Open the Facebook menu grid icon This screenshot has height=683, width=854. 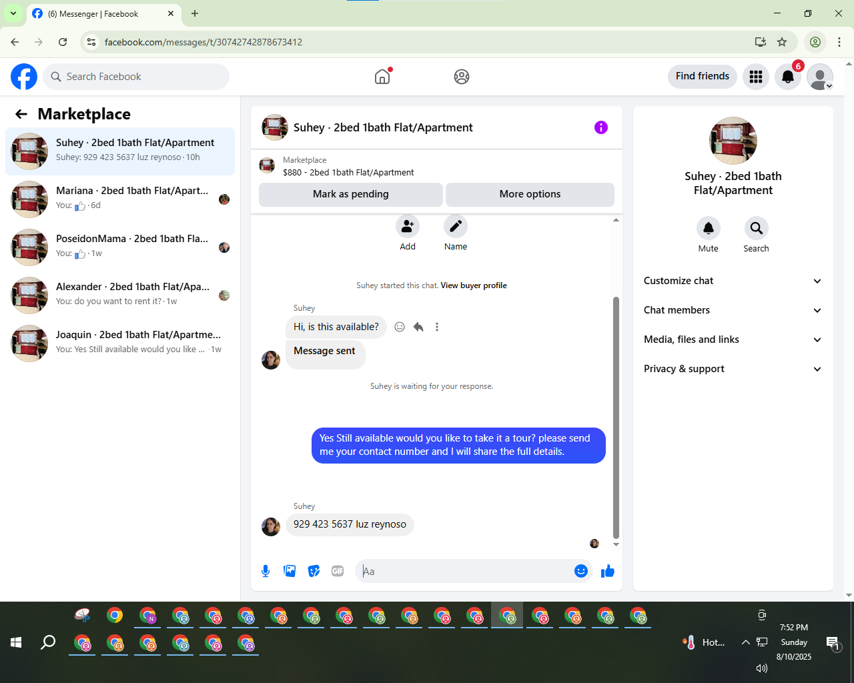click(x=756, y=77)
